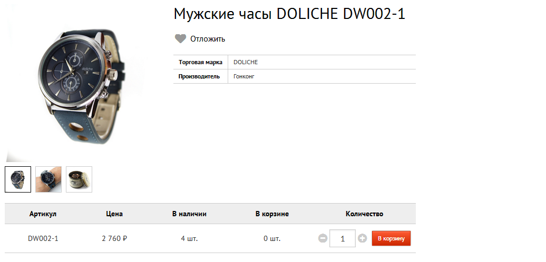Focus the quantity input field
The image size is (546, 262).
click(x=343, y=238)
